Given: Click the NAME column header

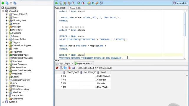Looking at the screenshot, I should click(x=104, y=72).
